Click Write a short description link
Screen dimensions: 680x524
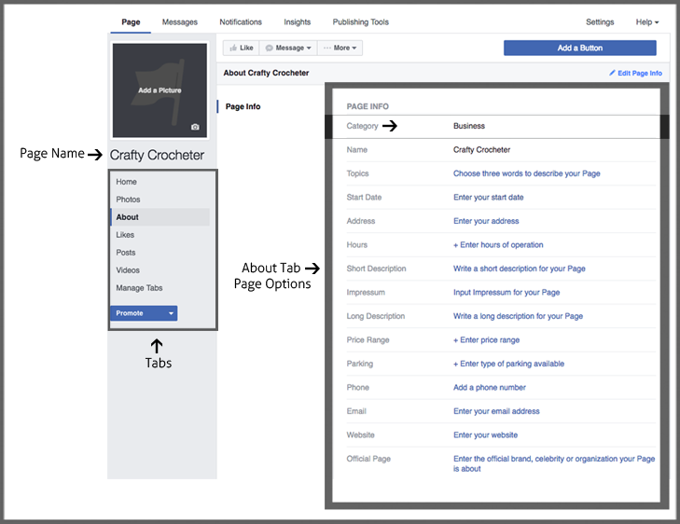[x=520, y=269]
